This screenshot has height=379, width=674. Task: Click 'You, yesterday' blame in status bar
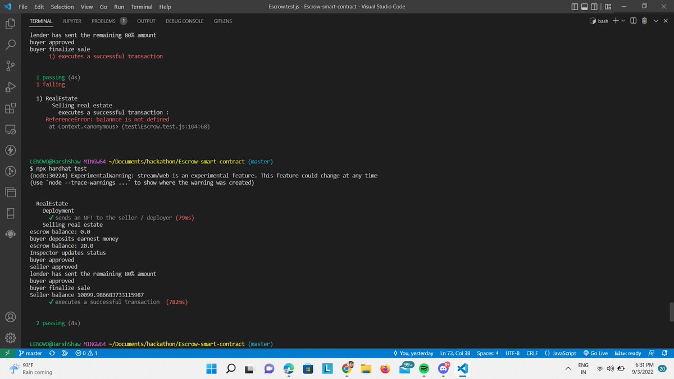coord(413,353)
